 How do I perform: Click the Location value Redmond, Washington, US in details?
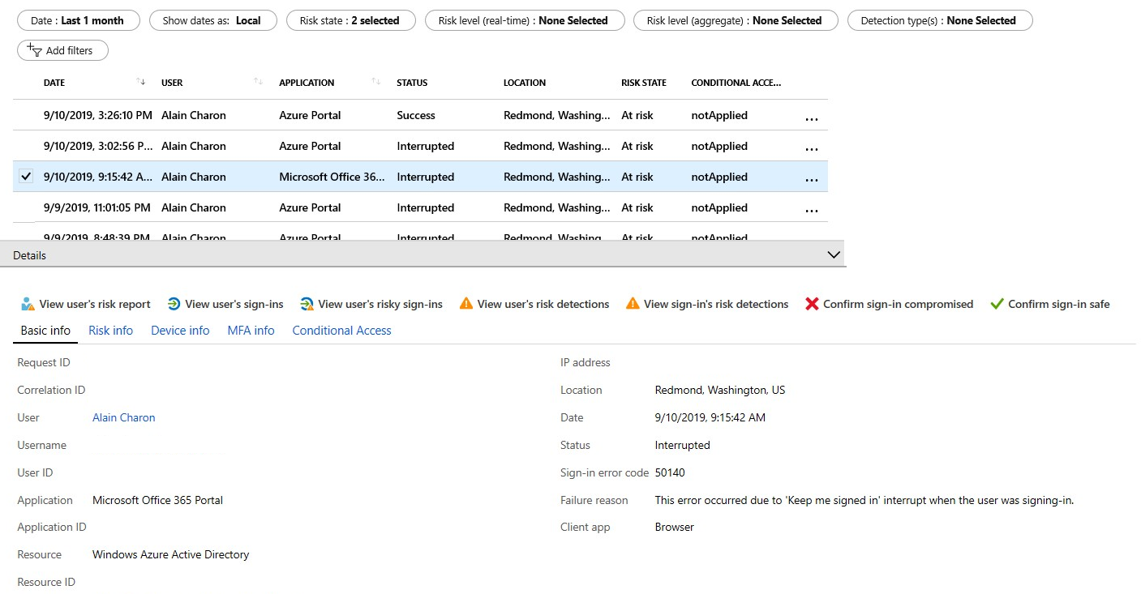[x=720, y=390]
